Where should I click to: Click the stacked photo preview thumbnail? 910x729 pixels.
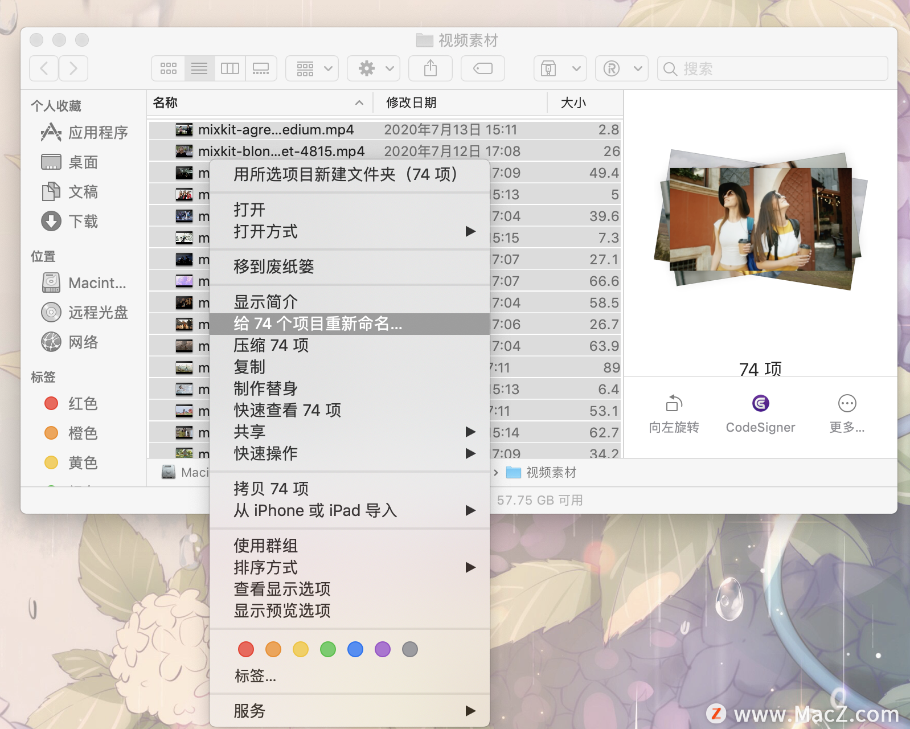(x=761, y=220)
